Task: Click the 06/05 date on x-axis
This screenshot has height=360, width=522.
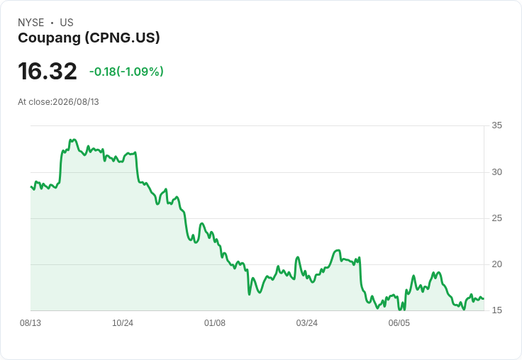Action: coord(399,322)
